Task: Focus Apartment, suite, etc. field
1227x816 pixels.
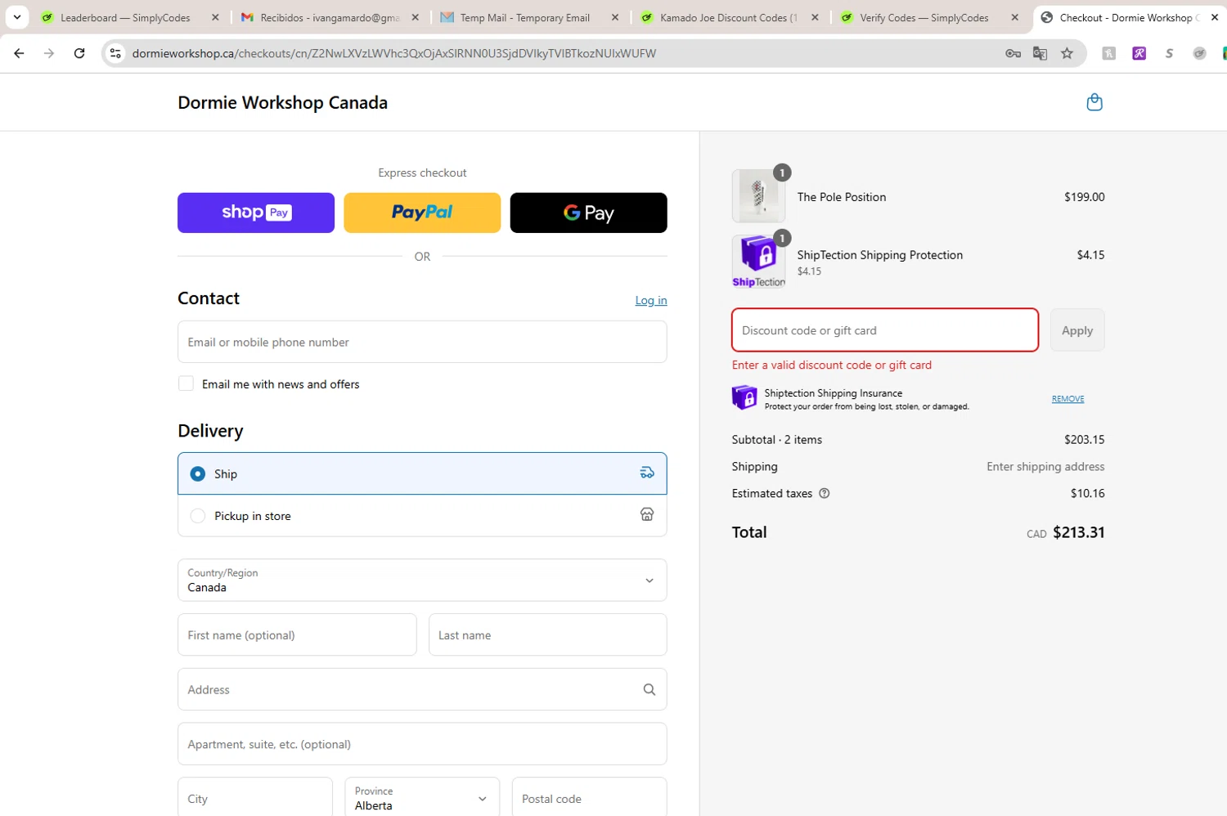Action: (x=422, y=744)
